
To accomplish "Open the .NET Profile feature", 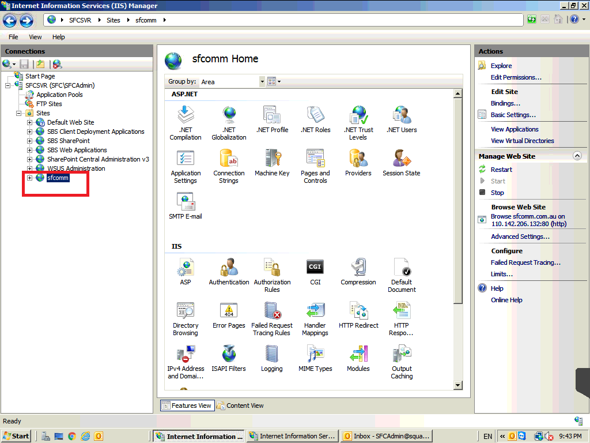I will click(272, 119).
